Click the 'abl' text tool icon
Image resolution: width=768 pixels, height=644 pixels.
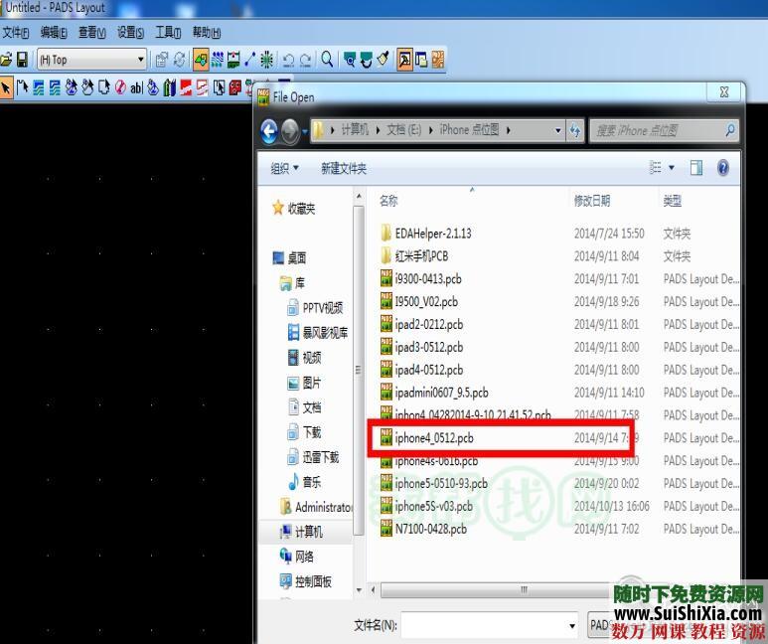(136, 87)
